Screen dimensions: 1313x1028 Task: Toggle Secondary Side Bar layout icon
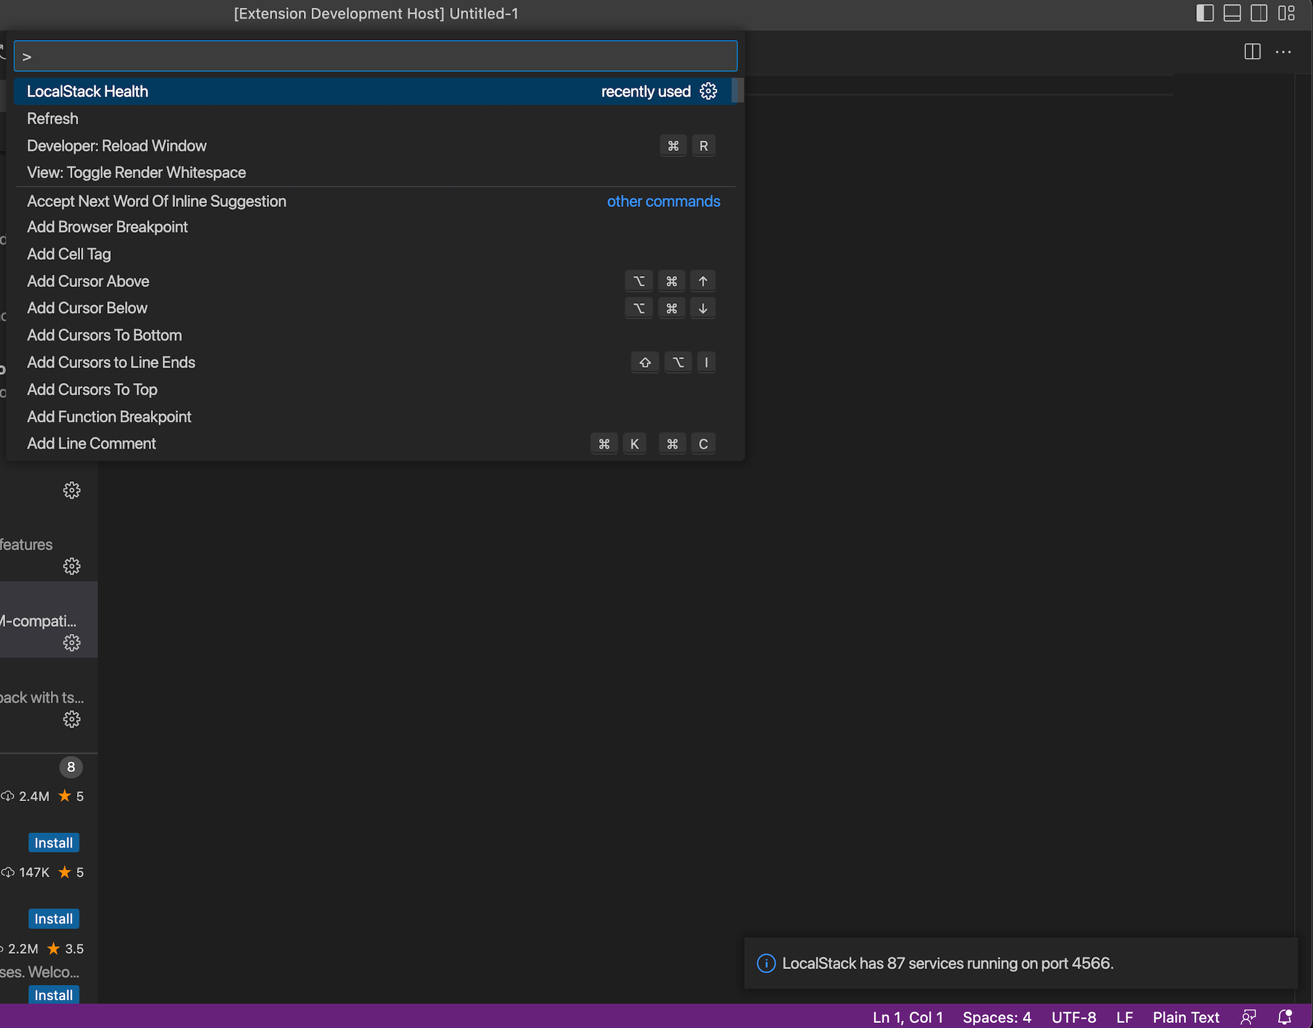[1259, 13]
